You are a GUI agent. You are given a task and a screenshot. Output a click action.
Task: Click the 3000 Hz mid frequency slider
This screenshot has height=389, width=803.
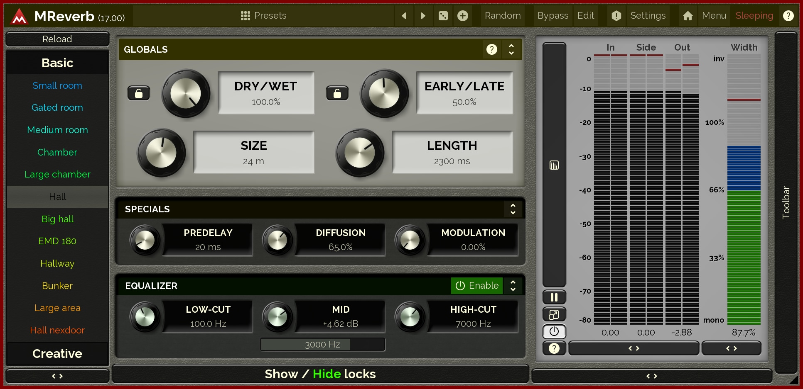point(323,345)
